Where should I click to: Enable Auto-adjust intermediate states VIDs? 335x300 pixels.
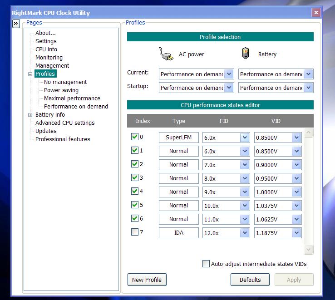(206, 264)
